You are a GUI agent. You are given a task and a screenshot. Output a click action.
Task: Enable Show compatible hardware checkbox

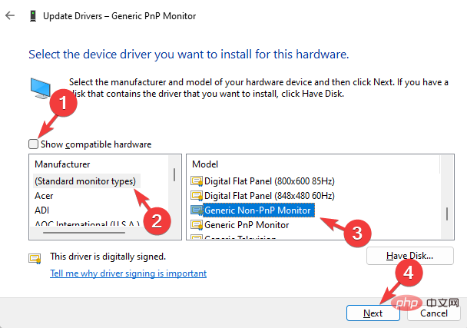tap(32, 144)
